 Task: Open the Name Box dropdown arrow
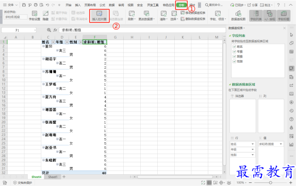pyautogui.click(x=35, y=30)
